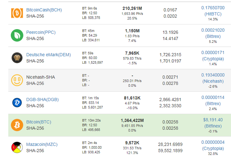Open the (Bittrex) link in Peercoin row
Viewport: 231px width, 158px height.
coord(213,36)
